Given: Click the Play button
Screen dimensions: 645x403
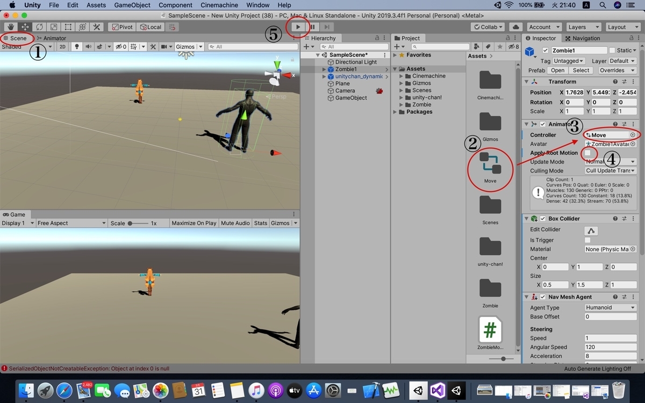Looking at the screenshot, I should tap(298, 27).
